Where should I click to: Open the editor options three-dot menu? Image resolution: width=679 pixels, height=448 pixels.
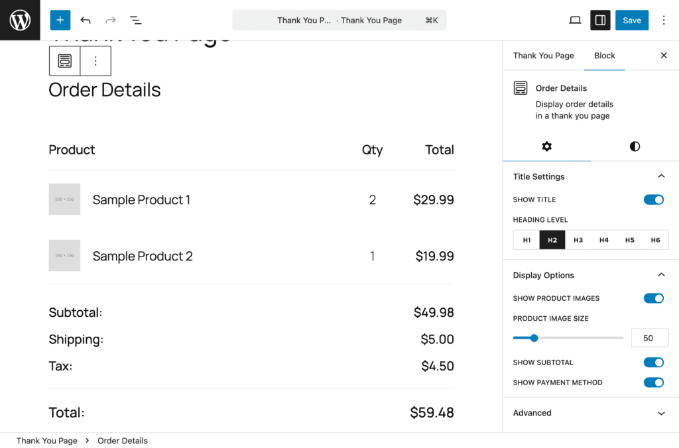click(664, 20)
